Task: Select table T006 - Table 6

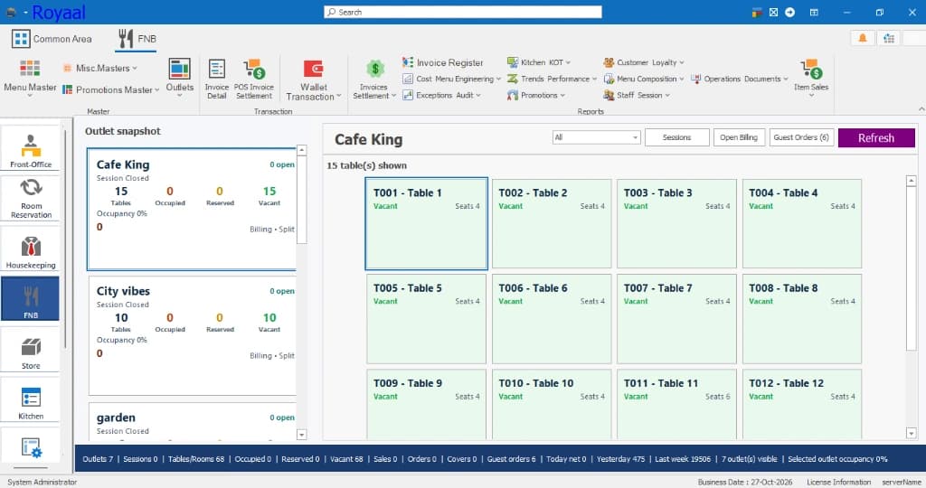Action: click(x=552, y=319)
